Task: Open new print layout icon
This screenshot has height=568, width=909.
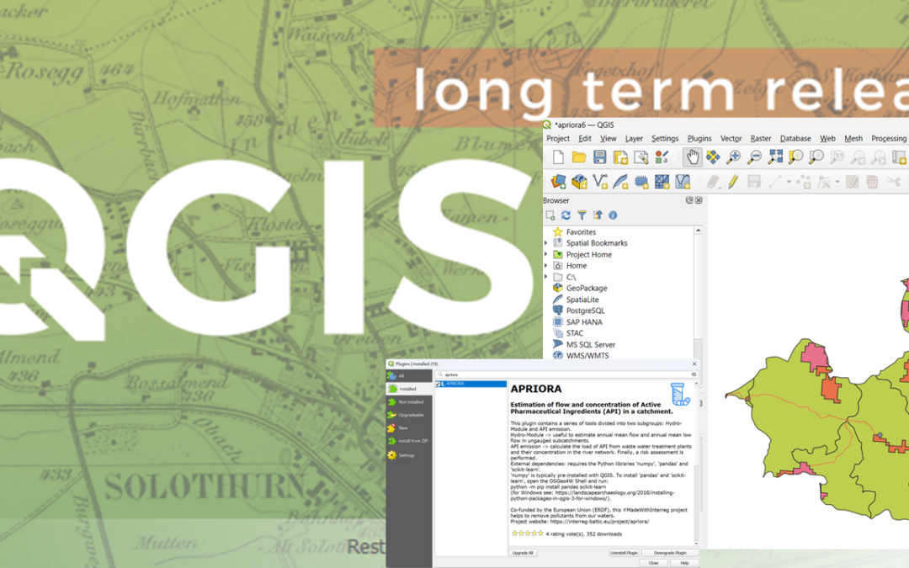Action: [x=620, y=157]
